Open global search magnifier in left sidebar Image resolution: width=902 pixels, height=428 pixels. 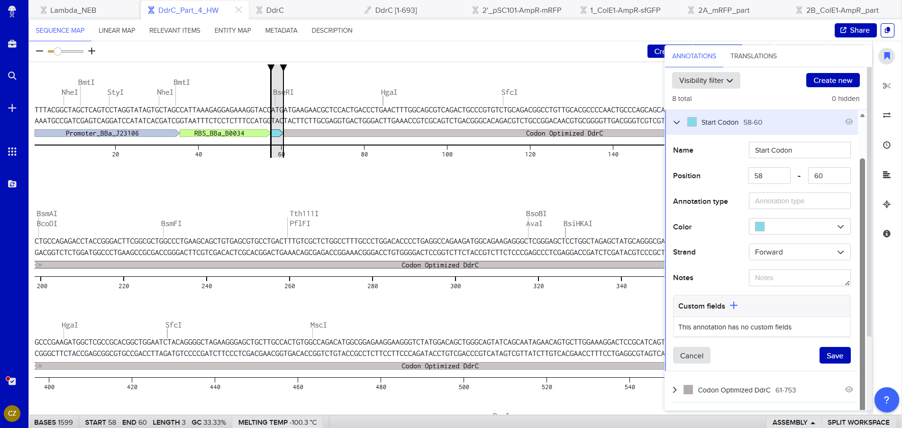coord(12,76)
